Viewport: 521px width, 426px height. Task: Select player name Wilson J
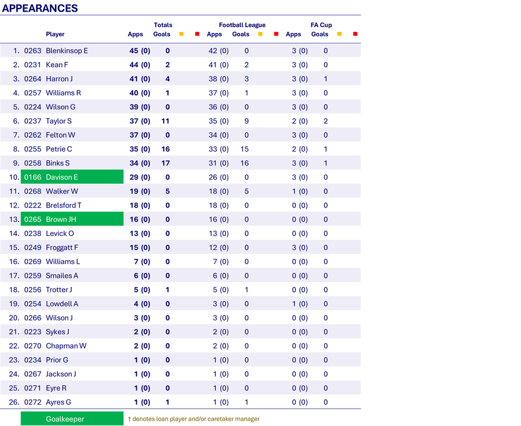click(59, 317)
